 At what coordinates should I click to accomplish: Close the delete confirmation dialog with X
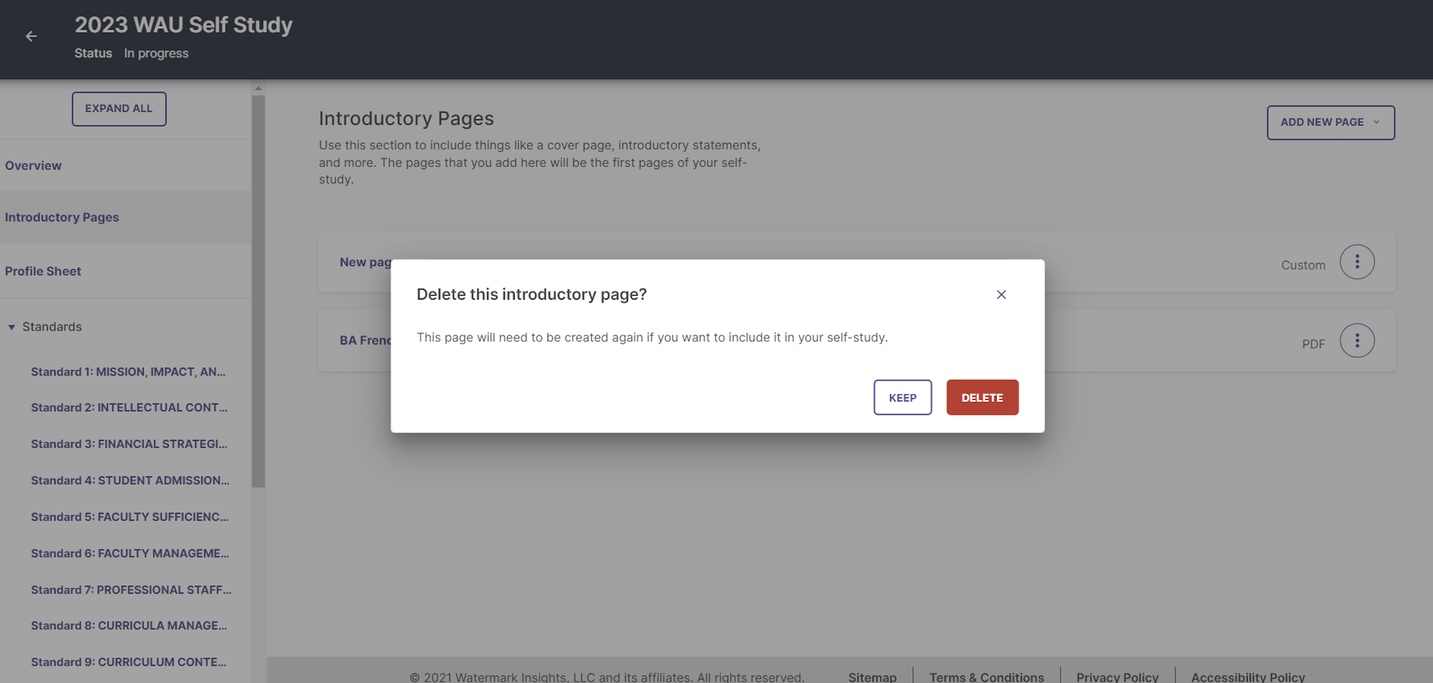[x=1001, y=294]
